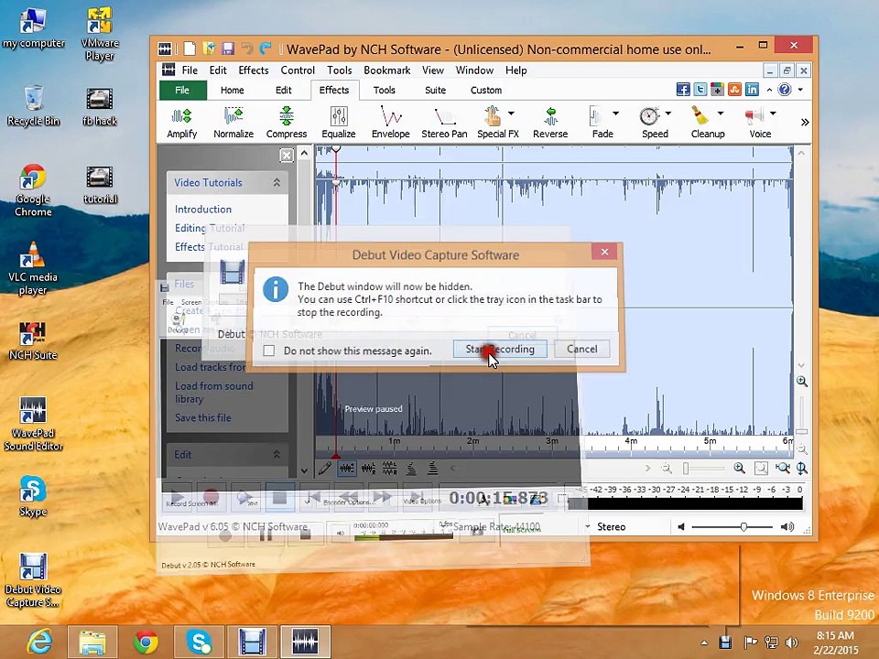Image resolution: width=879 pixels, height=659 pixels.
Task: Open the Compress effect
Action: point(287,122)
